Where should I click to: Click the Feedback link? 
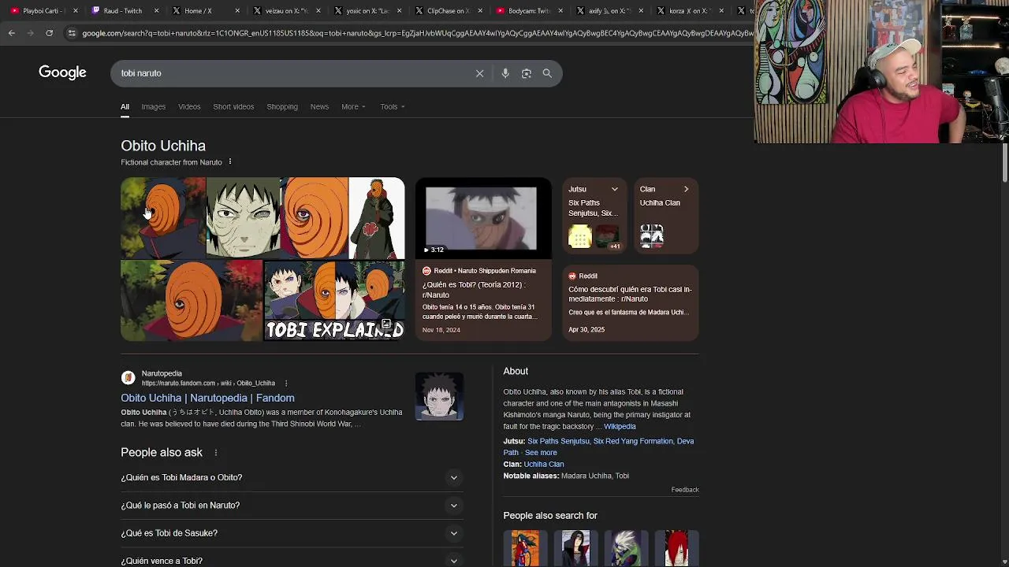tap(685, 490)
